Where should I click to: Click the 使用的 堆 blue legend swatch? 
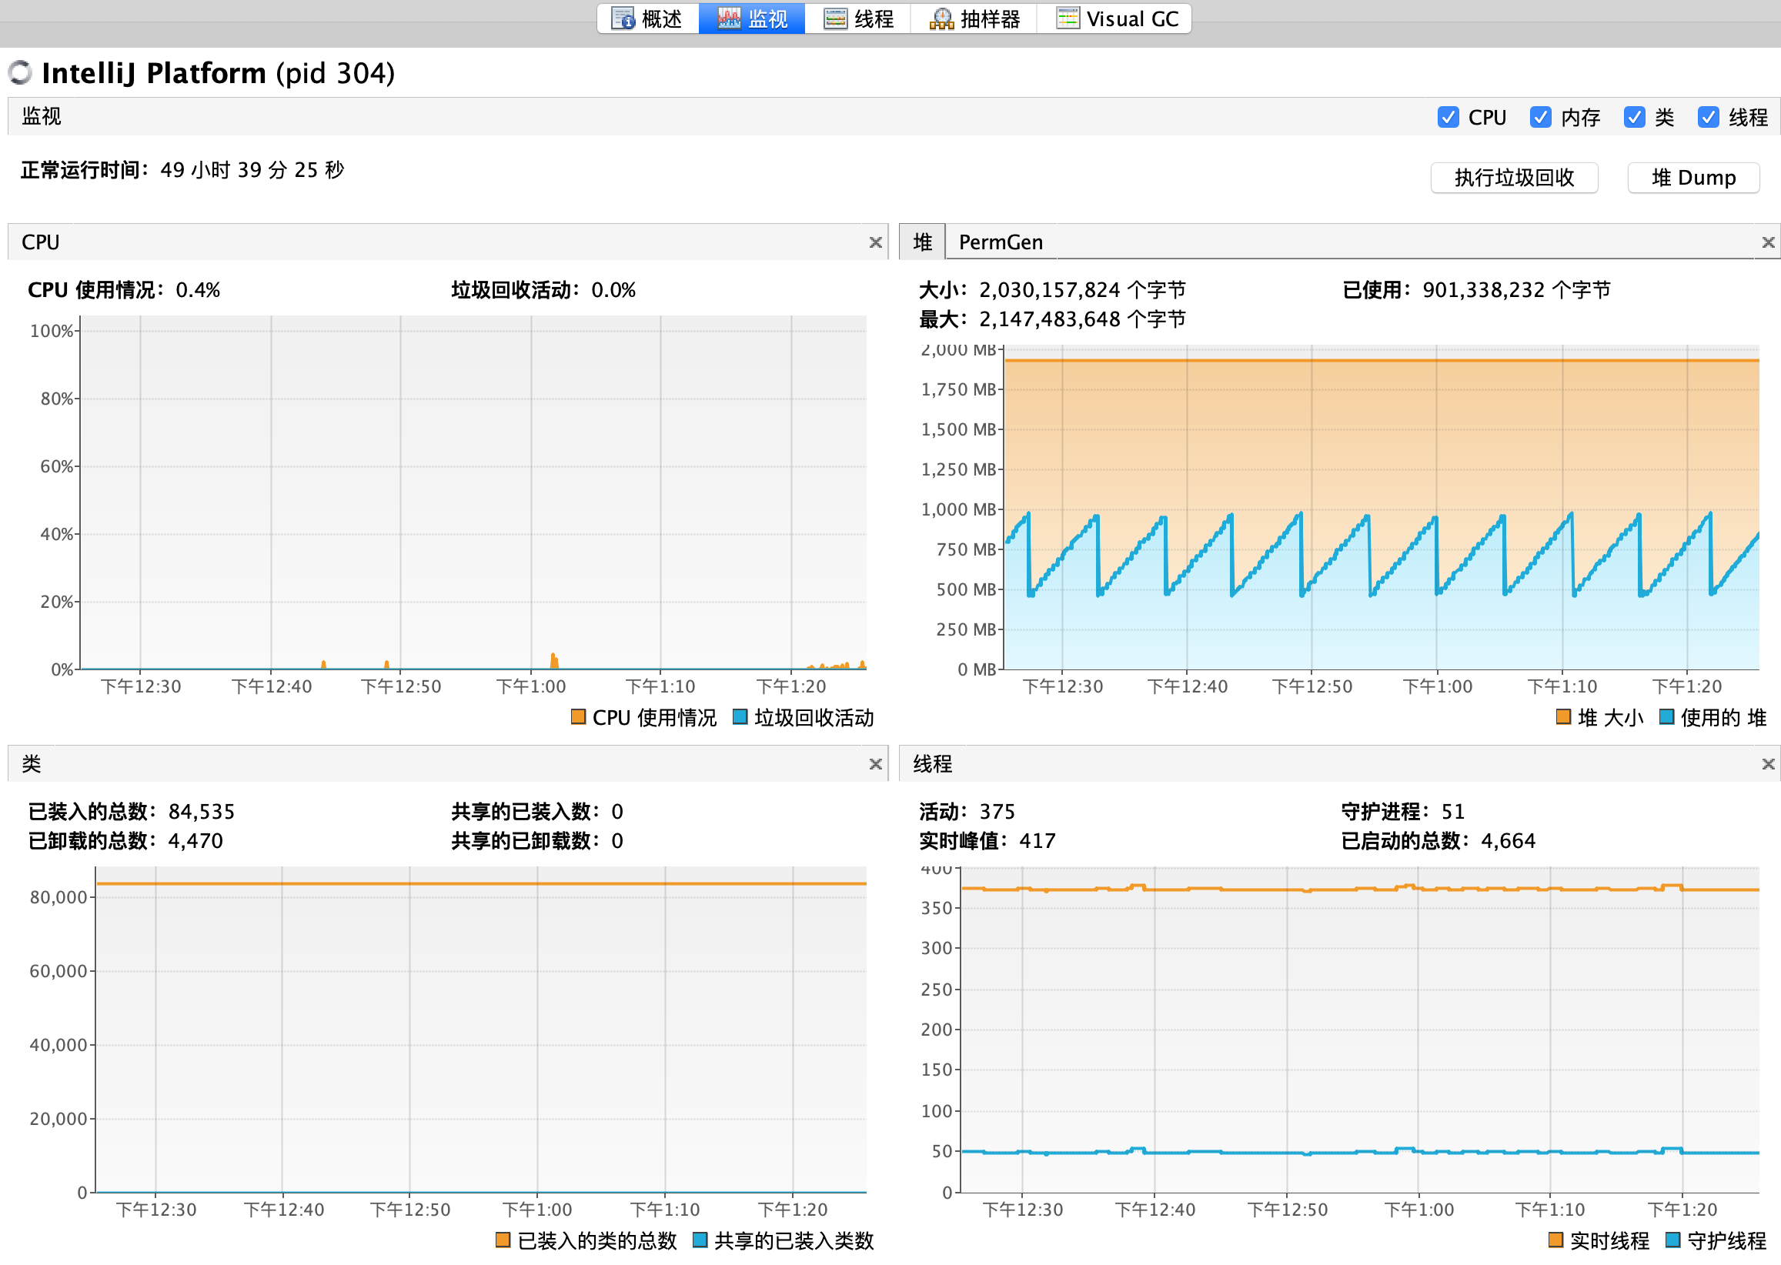[1666, 716]
